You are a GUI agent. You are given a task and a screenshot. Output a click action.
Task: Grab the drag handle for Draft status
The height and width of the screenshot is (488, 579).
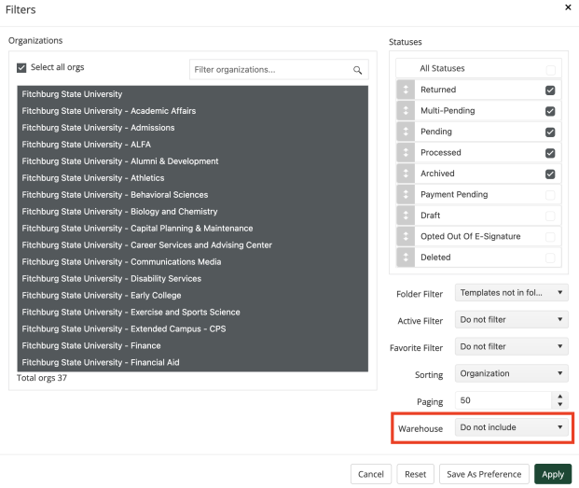tap(406, 216)
